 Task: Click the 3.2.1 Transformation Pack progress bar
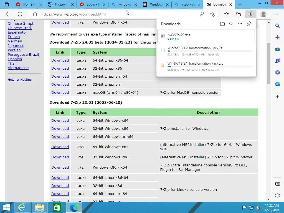click(210, 67)
